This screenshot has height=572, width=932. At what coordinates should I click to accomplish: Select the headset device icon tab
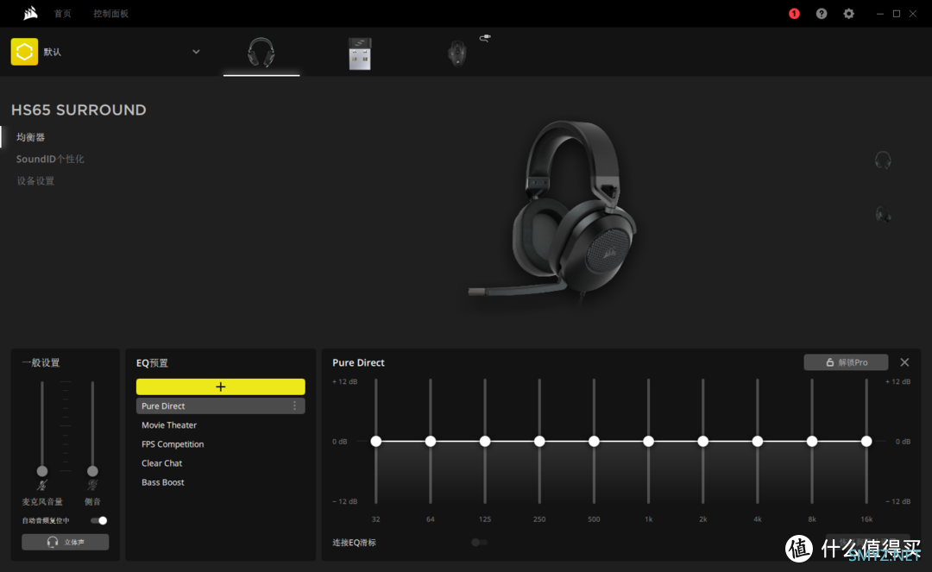click(x=261, y=53)
